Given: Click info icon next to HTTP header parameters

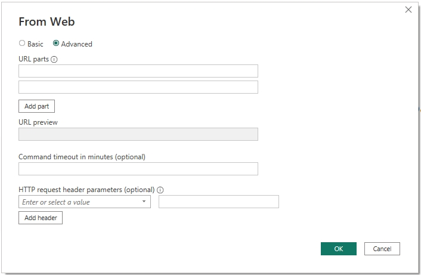Looking at the screenshot, I should [160, 190].
